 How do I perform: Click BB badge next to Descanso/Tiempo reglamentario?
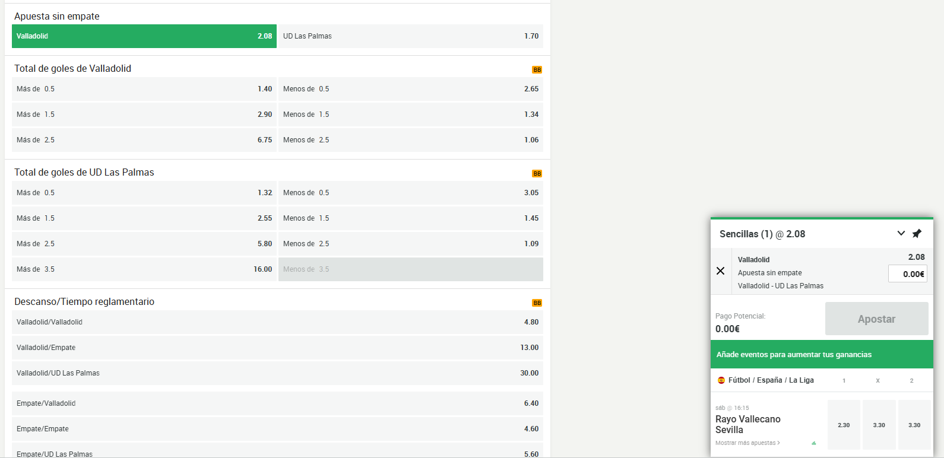[537, 303]
